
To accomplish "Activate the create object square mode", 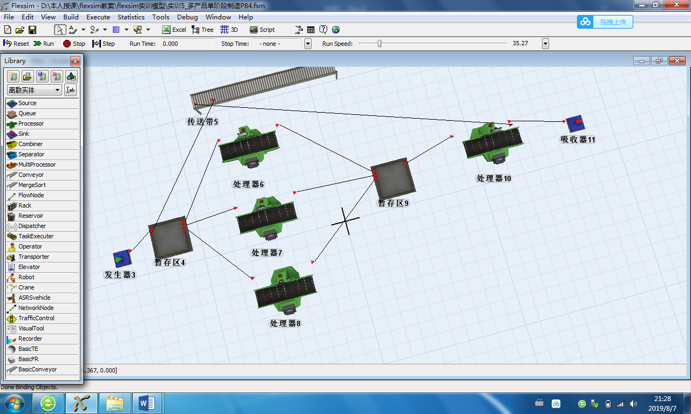I will coord(116,30).
